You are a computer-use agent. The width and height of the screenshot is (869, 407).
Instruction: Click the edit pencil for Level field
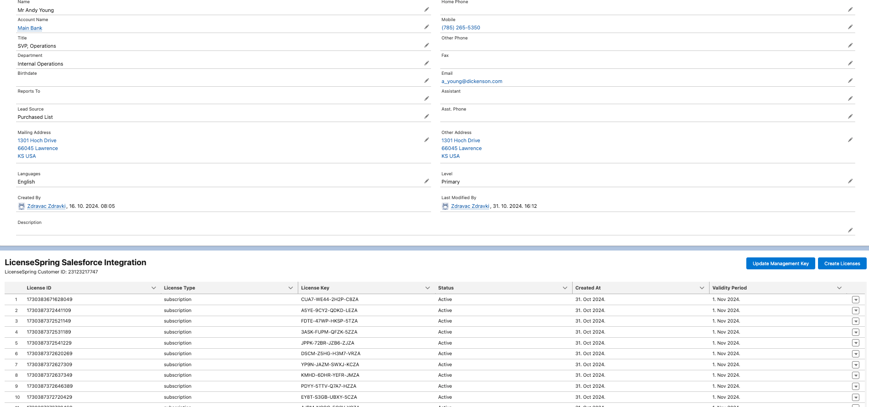click(850, 181)
